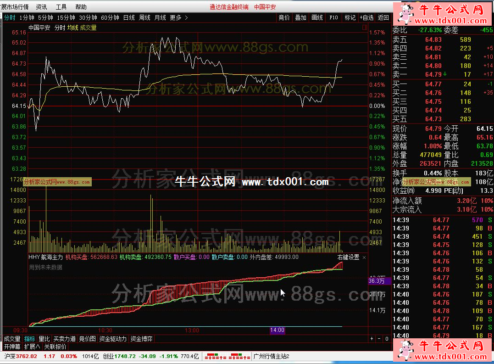Click the 标记 mark button
This screenshot has height=364, width=494.
350,17
